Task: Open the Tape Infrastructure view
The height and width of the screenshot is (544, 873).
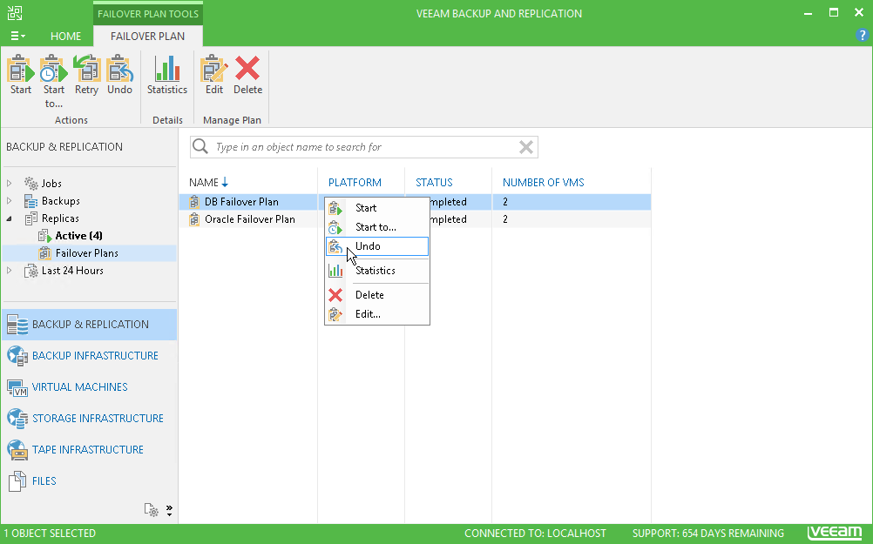Action: pos(89,449)
